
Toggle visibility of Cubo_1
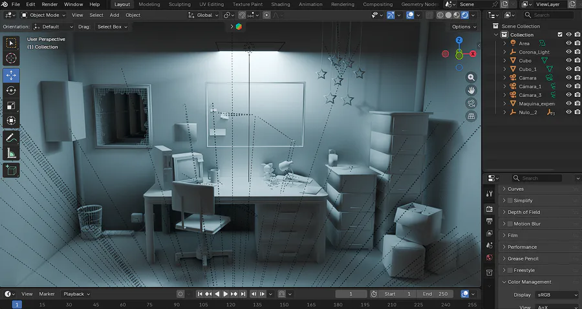pyautogui.click(x=568, y=69)
